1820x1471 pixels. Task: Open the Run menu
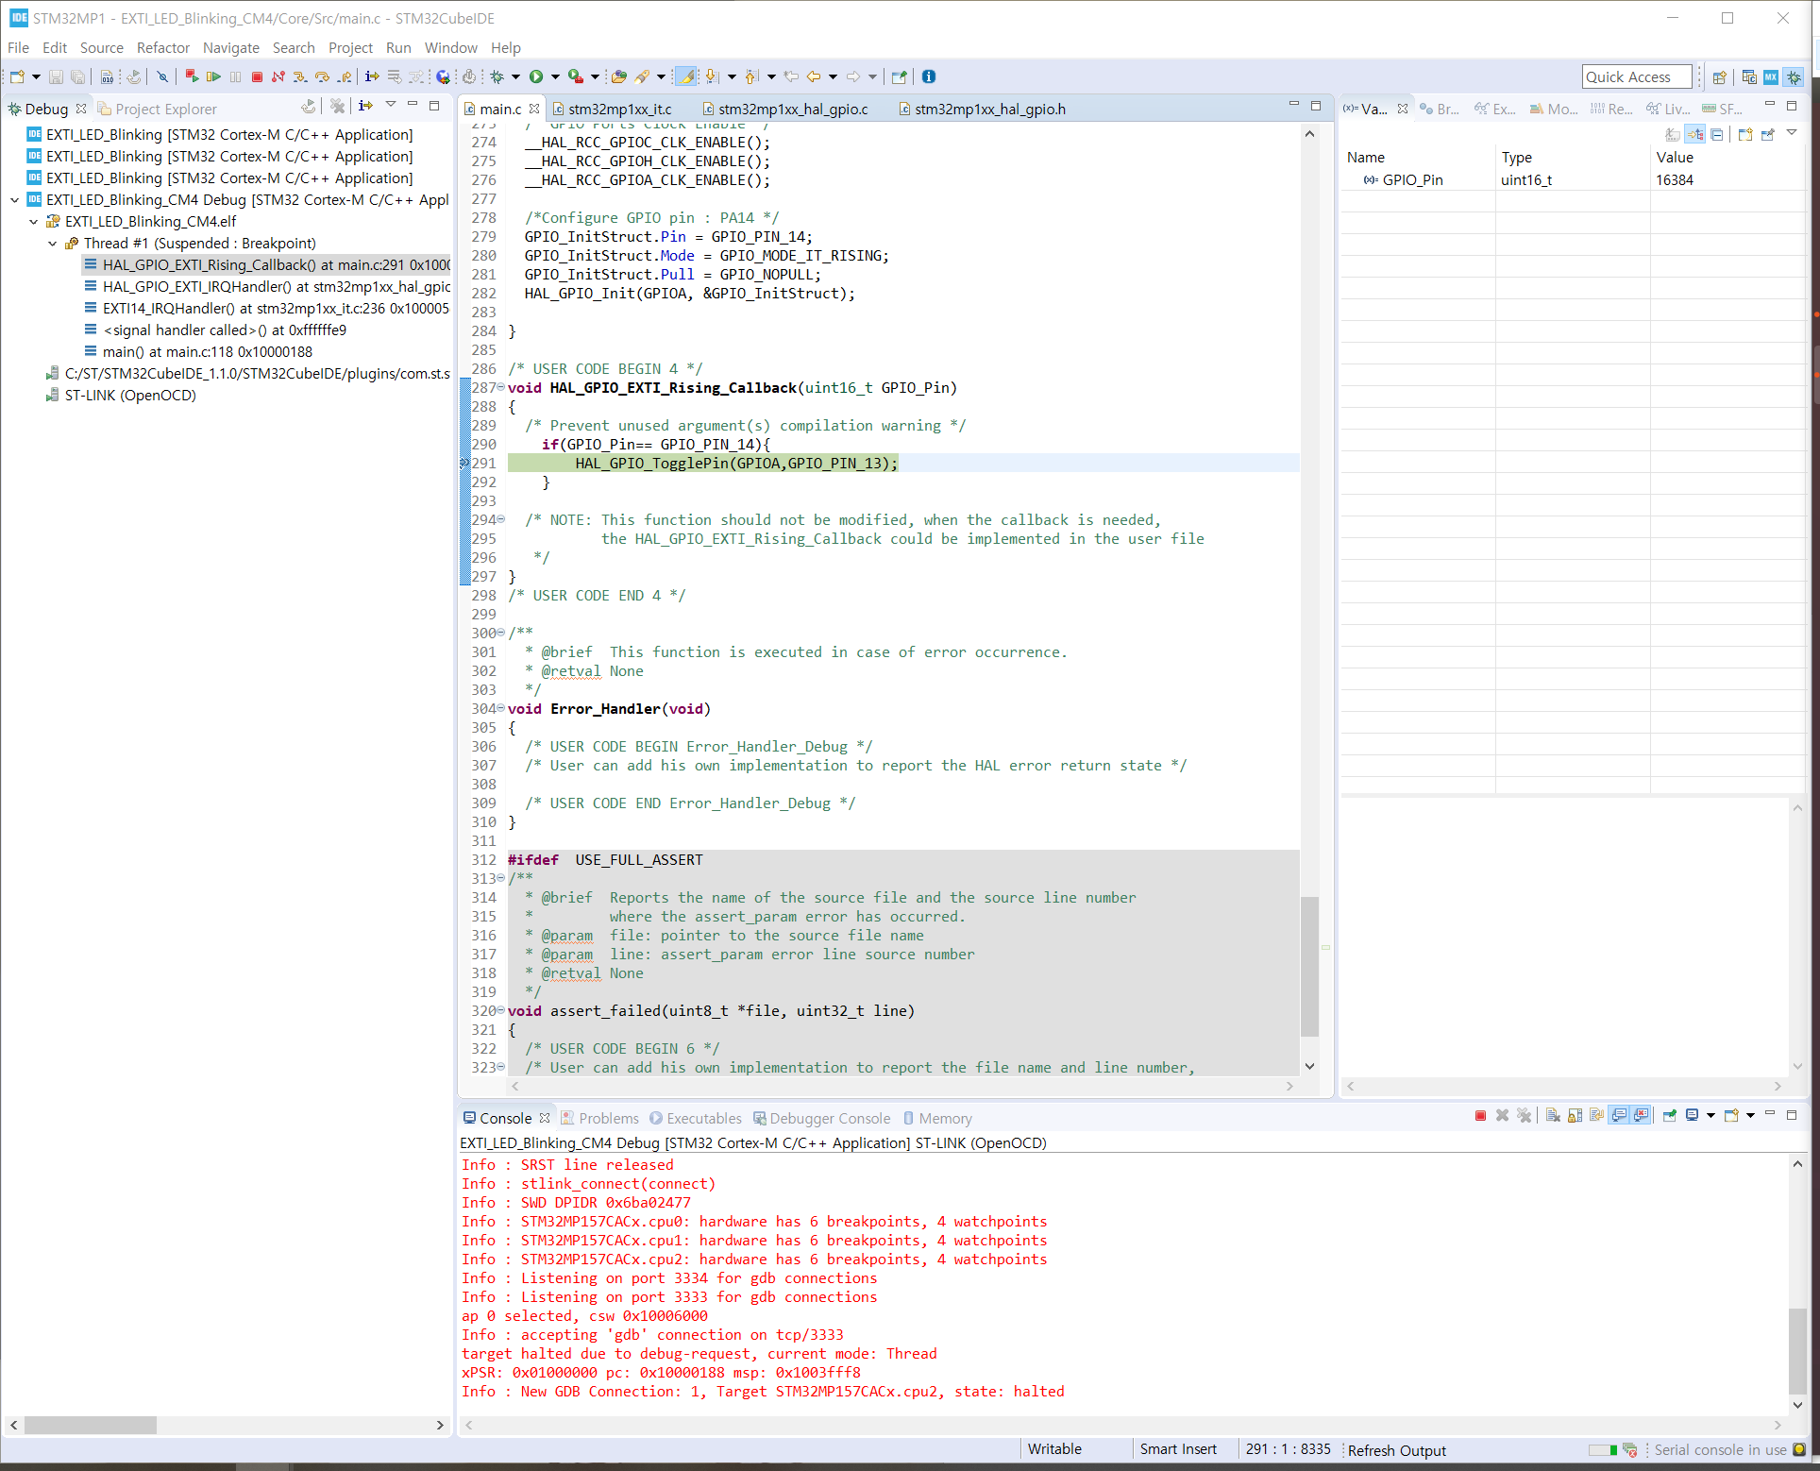pyautogui.click(x=398, y=47)
